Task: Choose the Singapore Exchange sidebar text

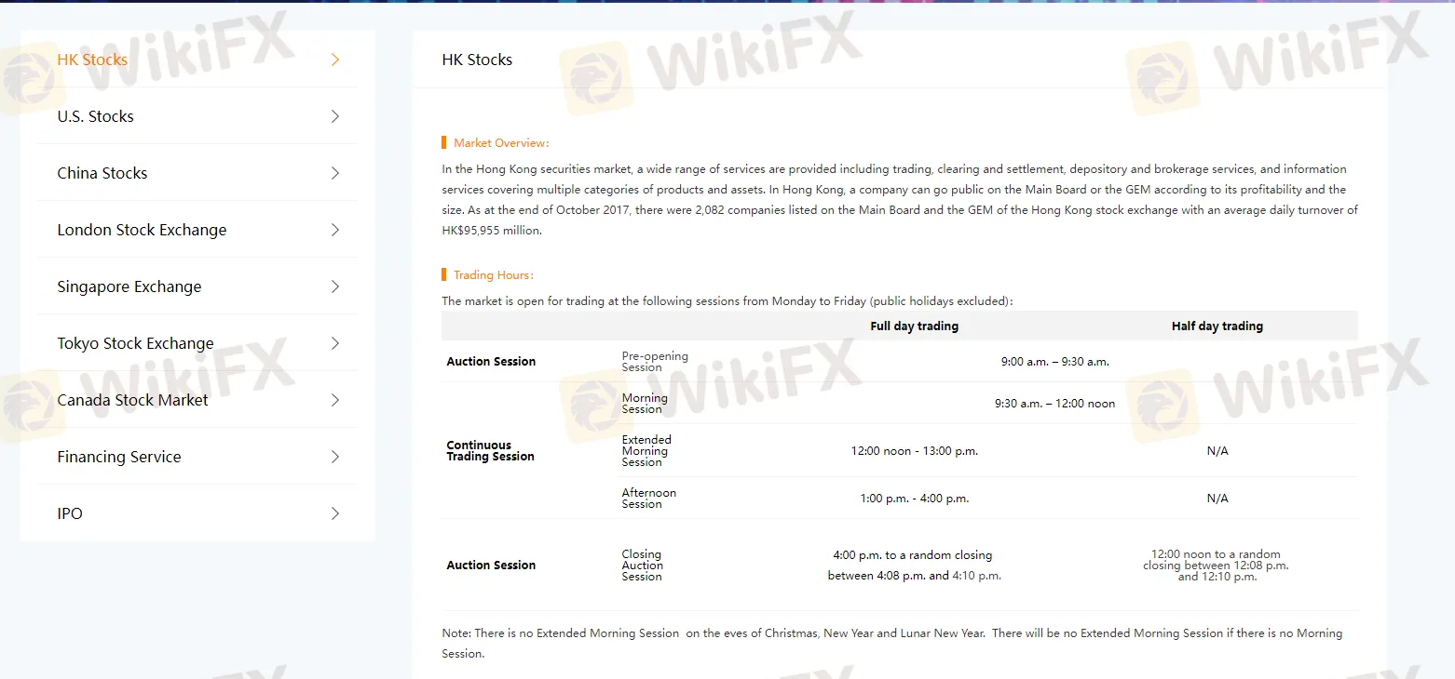Action: point(129,286)
